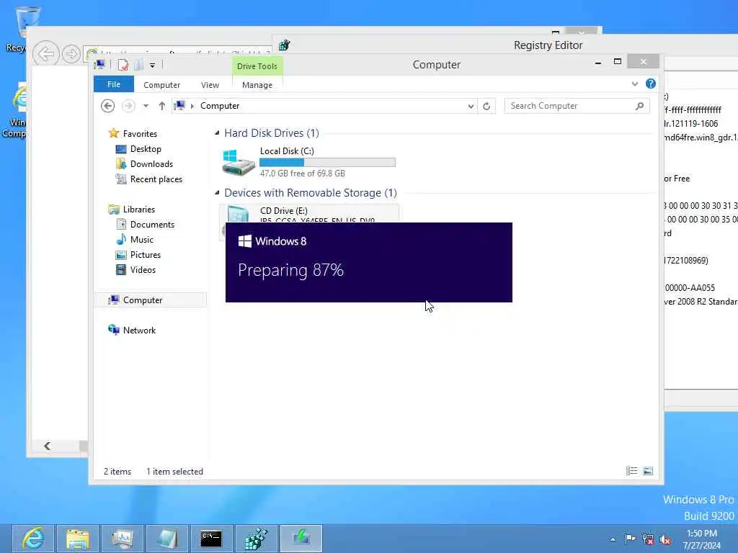Refresh the Computer view
The width and height of the screenshot is (738, 553).
coord(486,107)
